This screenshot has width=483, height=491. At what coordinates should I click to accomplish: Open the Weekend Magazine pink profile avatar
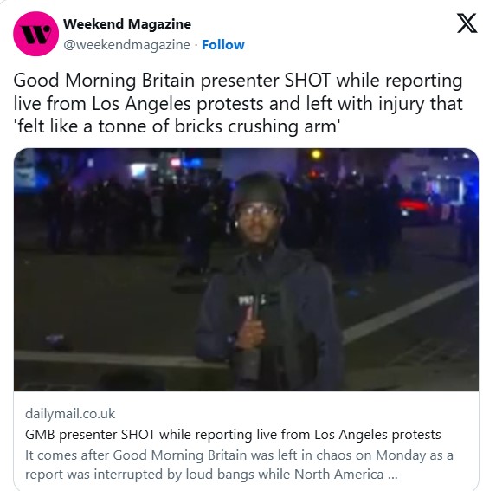(x=35, y=34)
